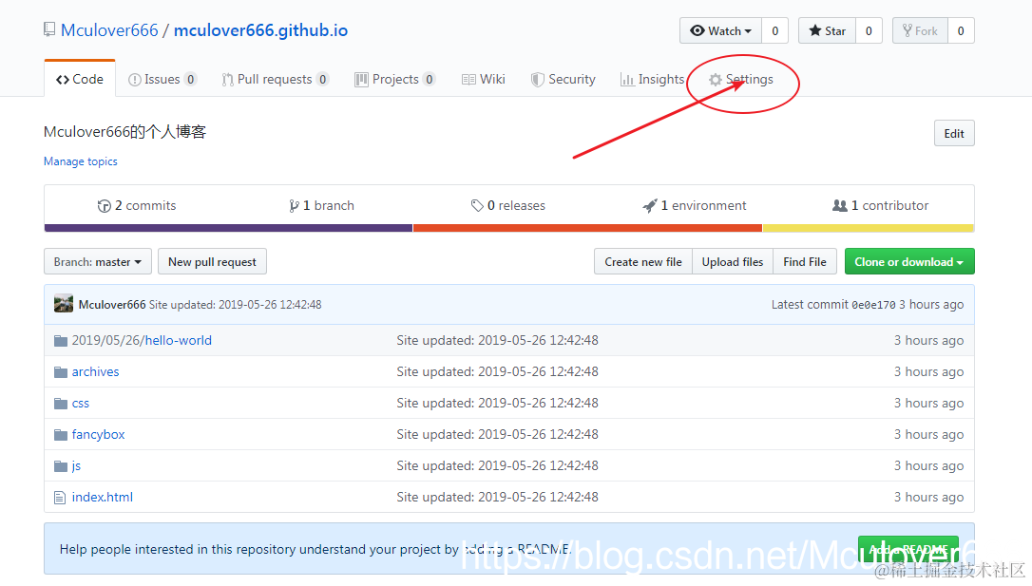Click the Pull requests icon

coord(227,80)
